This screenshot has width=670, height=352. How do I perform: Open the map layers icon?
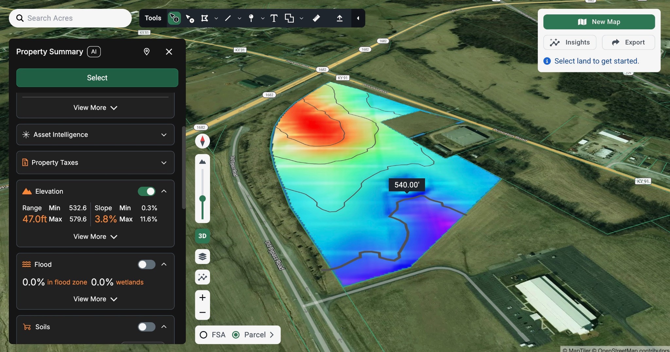(203, 256)
